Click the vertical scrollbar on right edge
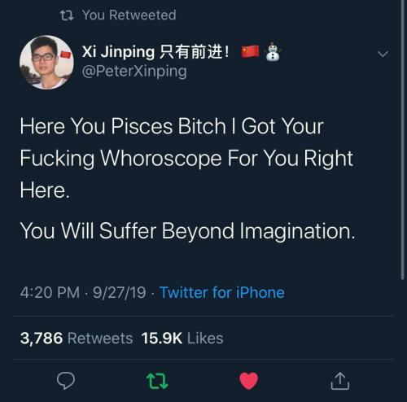Image resolution: width=407 pixels, height=402 pixels. tap(403, 140)
